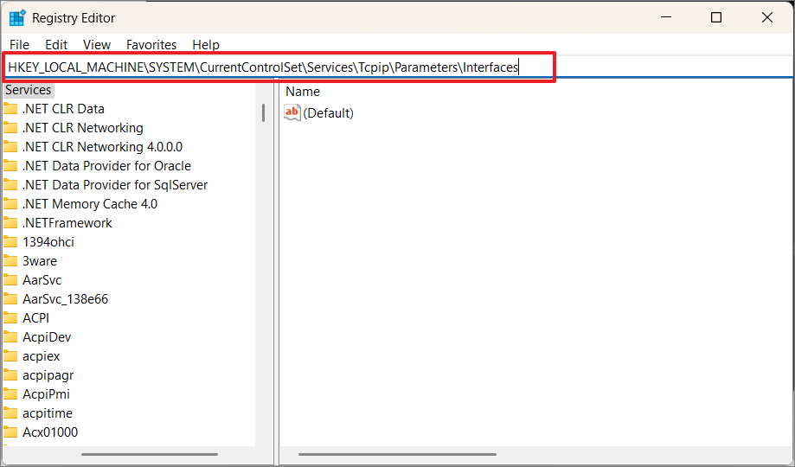Click the folder icon for .NET CLR Data

pos(10,109)
